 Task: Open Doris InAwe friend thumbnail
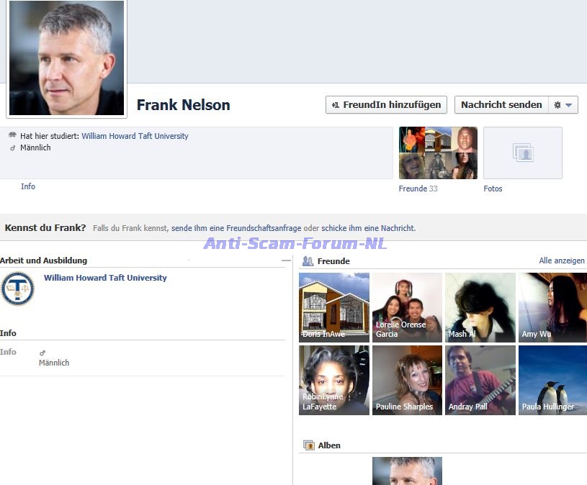[334, 307]
